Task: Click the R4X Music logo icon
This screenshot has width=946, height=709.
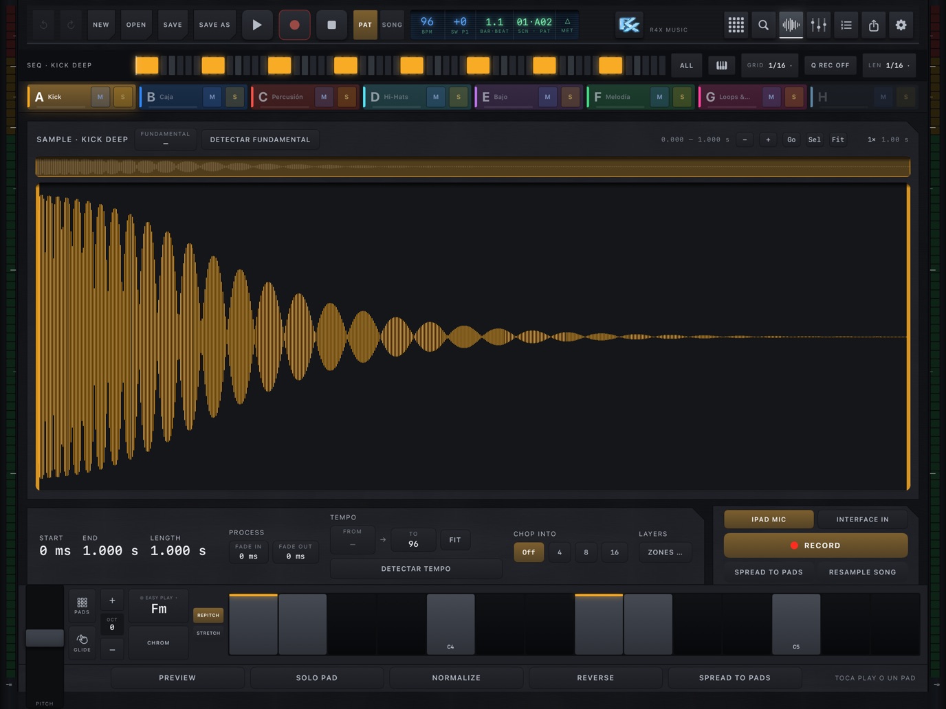Action: pos(629,25)
